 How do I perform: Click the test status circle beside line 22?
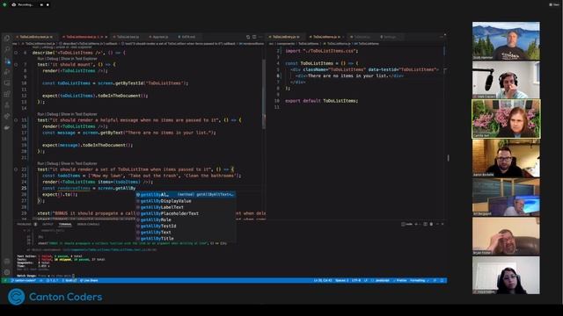(16, 169)
